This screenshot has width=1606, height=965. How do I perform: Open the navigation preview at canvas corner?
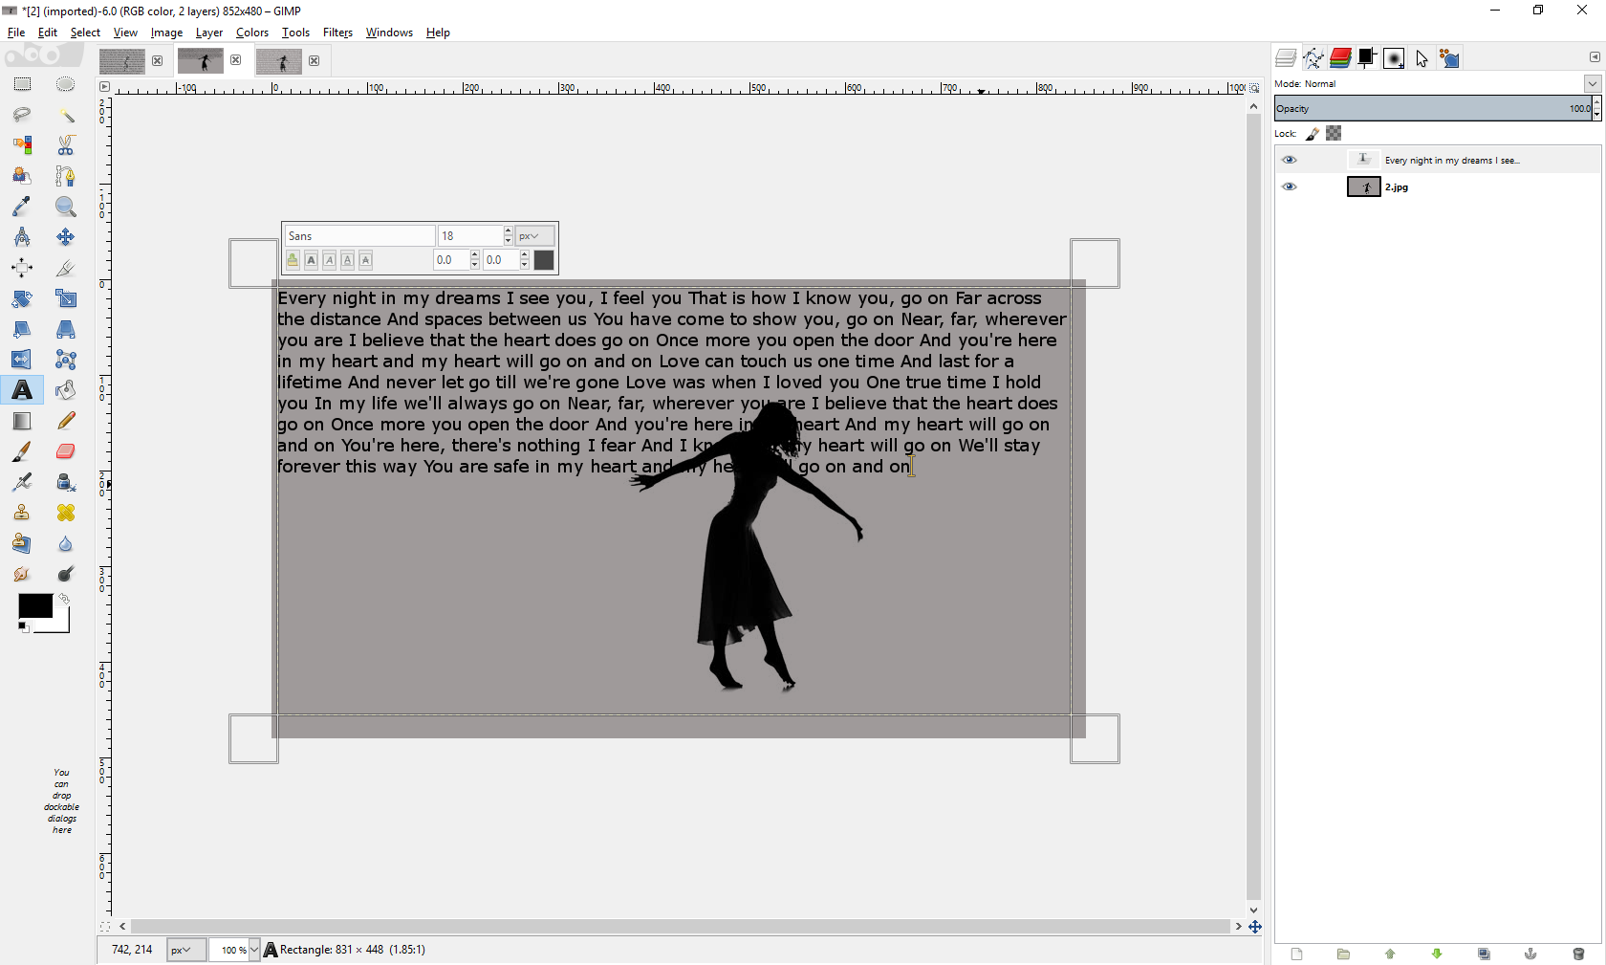(1255, 926)
